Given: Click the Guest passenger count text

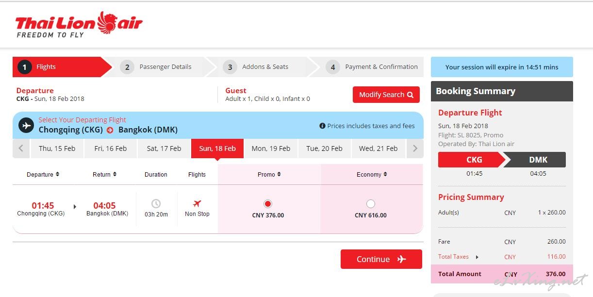Looking at the screenshot, I should click(267, 99).
